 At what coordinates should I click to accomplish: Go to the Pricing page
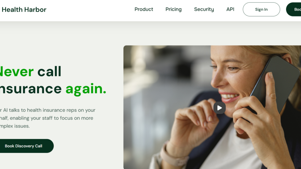(x=174, y=9)
